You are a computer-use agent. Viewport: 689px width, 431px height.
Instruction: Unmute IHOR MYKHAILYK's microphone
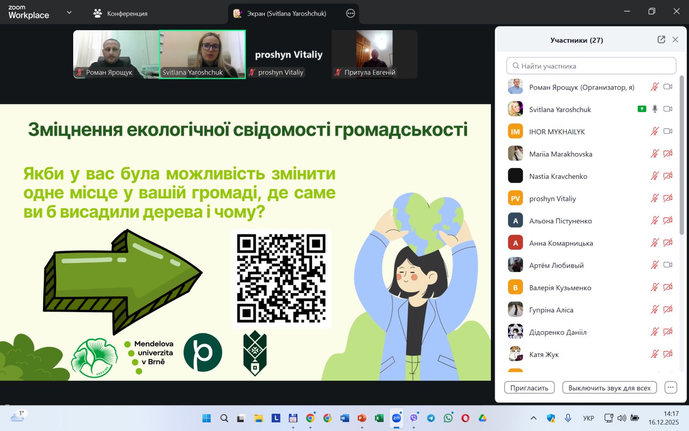pos(655,131)
